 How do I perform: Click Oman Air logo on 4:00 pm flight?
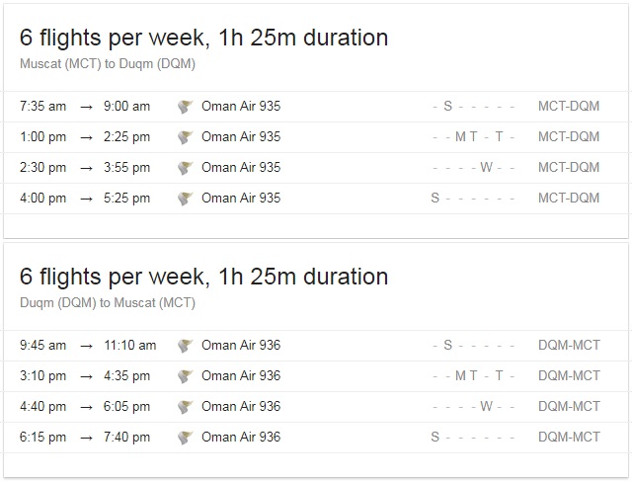point(186,199)
